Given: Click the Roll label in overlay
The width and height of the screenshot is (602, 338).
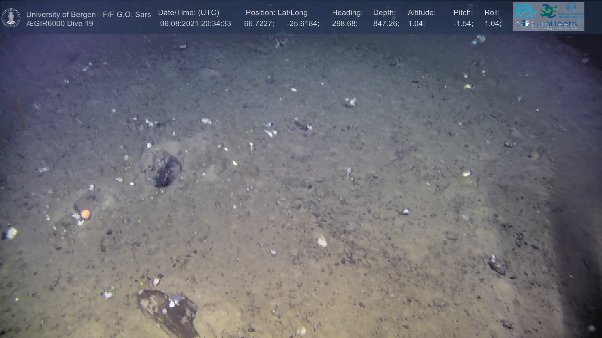Looking at the screenshot, I should (x=492, y=13).
